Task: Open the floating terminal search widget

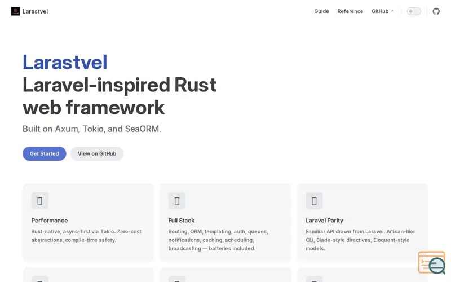Action: (432, 263)
